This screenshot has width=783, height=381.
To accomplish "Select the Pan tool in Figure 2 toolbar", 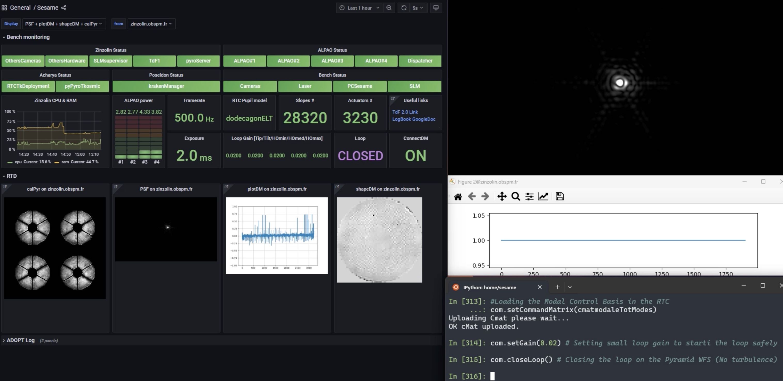I will pyautogui.click(x=502, y=196).
